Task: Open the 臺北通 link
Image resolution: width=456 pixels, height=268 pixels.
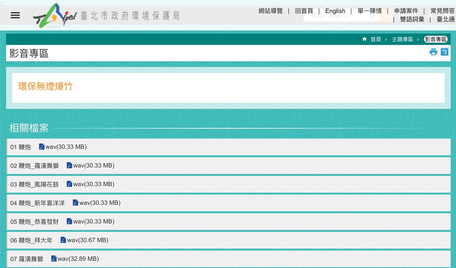Action: click(446, 20)
